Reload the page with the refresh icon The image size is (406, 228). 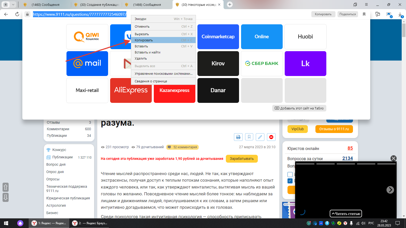coord(17,14)
